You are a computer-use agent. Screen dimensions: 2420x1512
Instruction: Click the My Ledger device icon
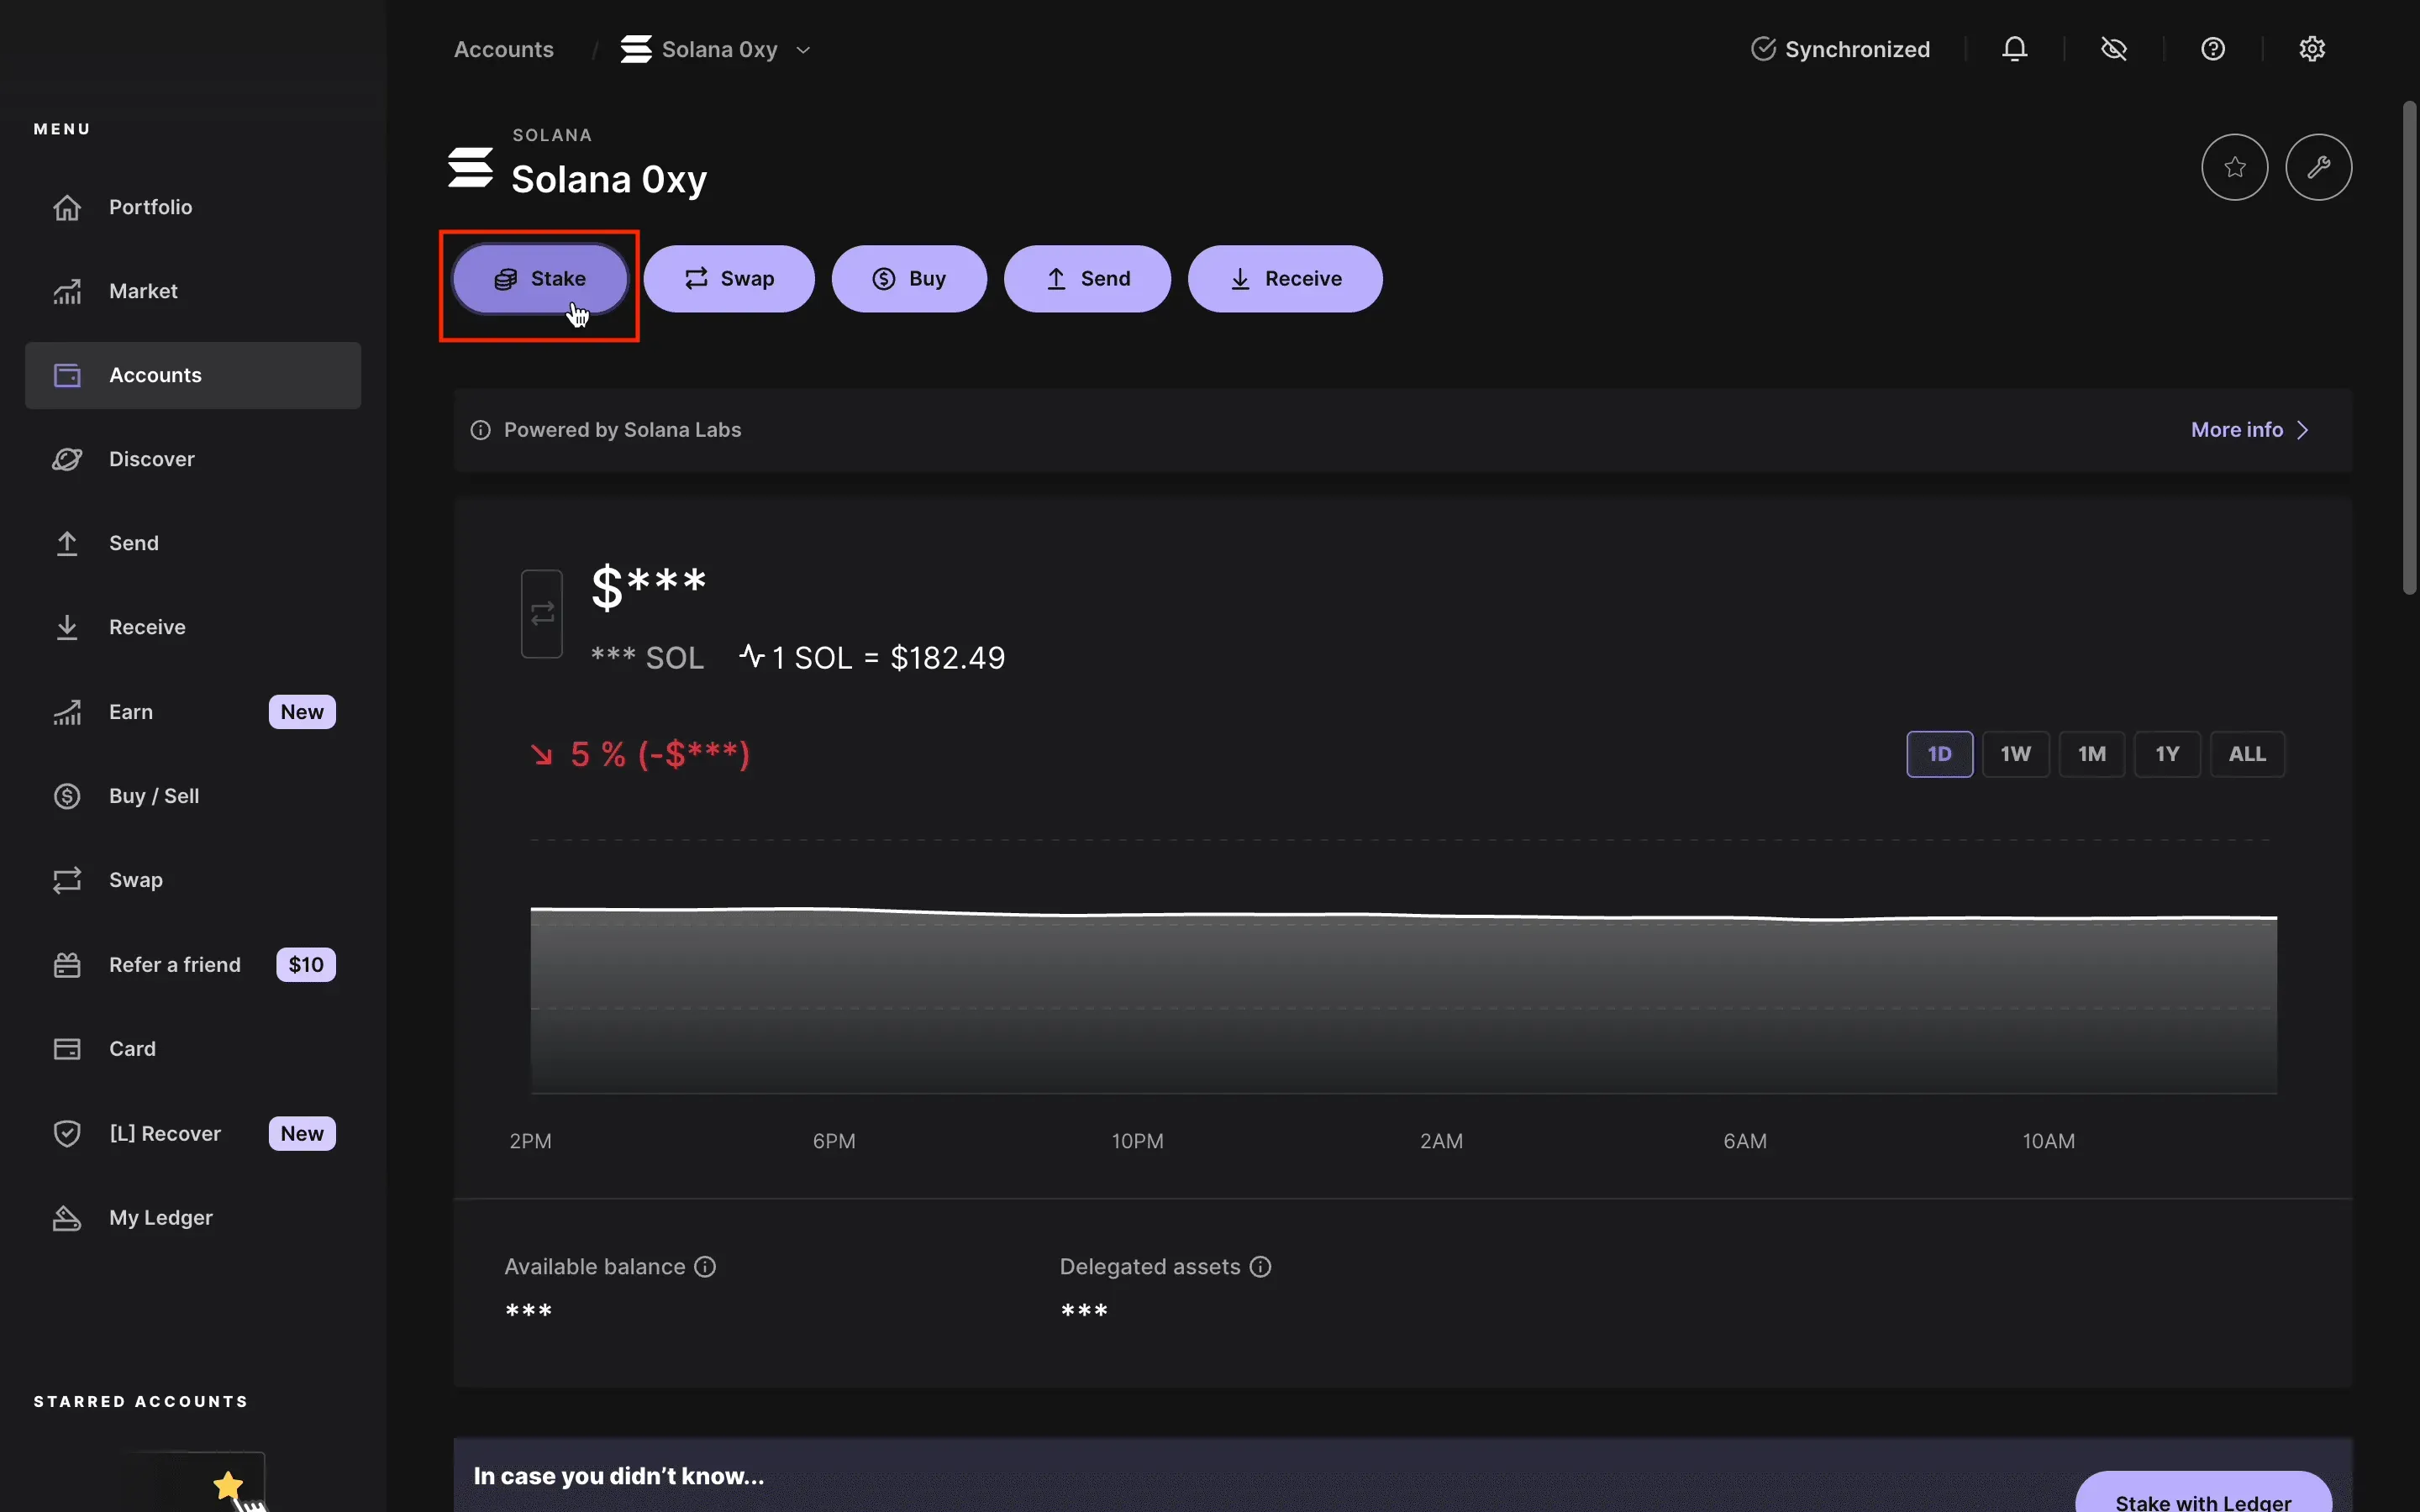click(x=67, y=1218)
